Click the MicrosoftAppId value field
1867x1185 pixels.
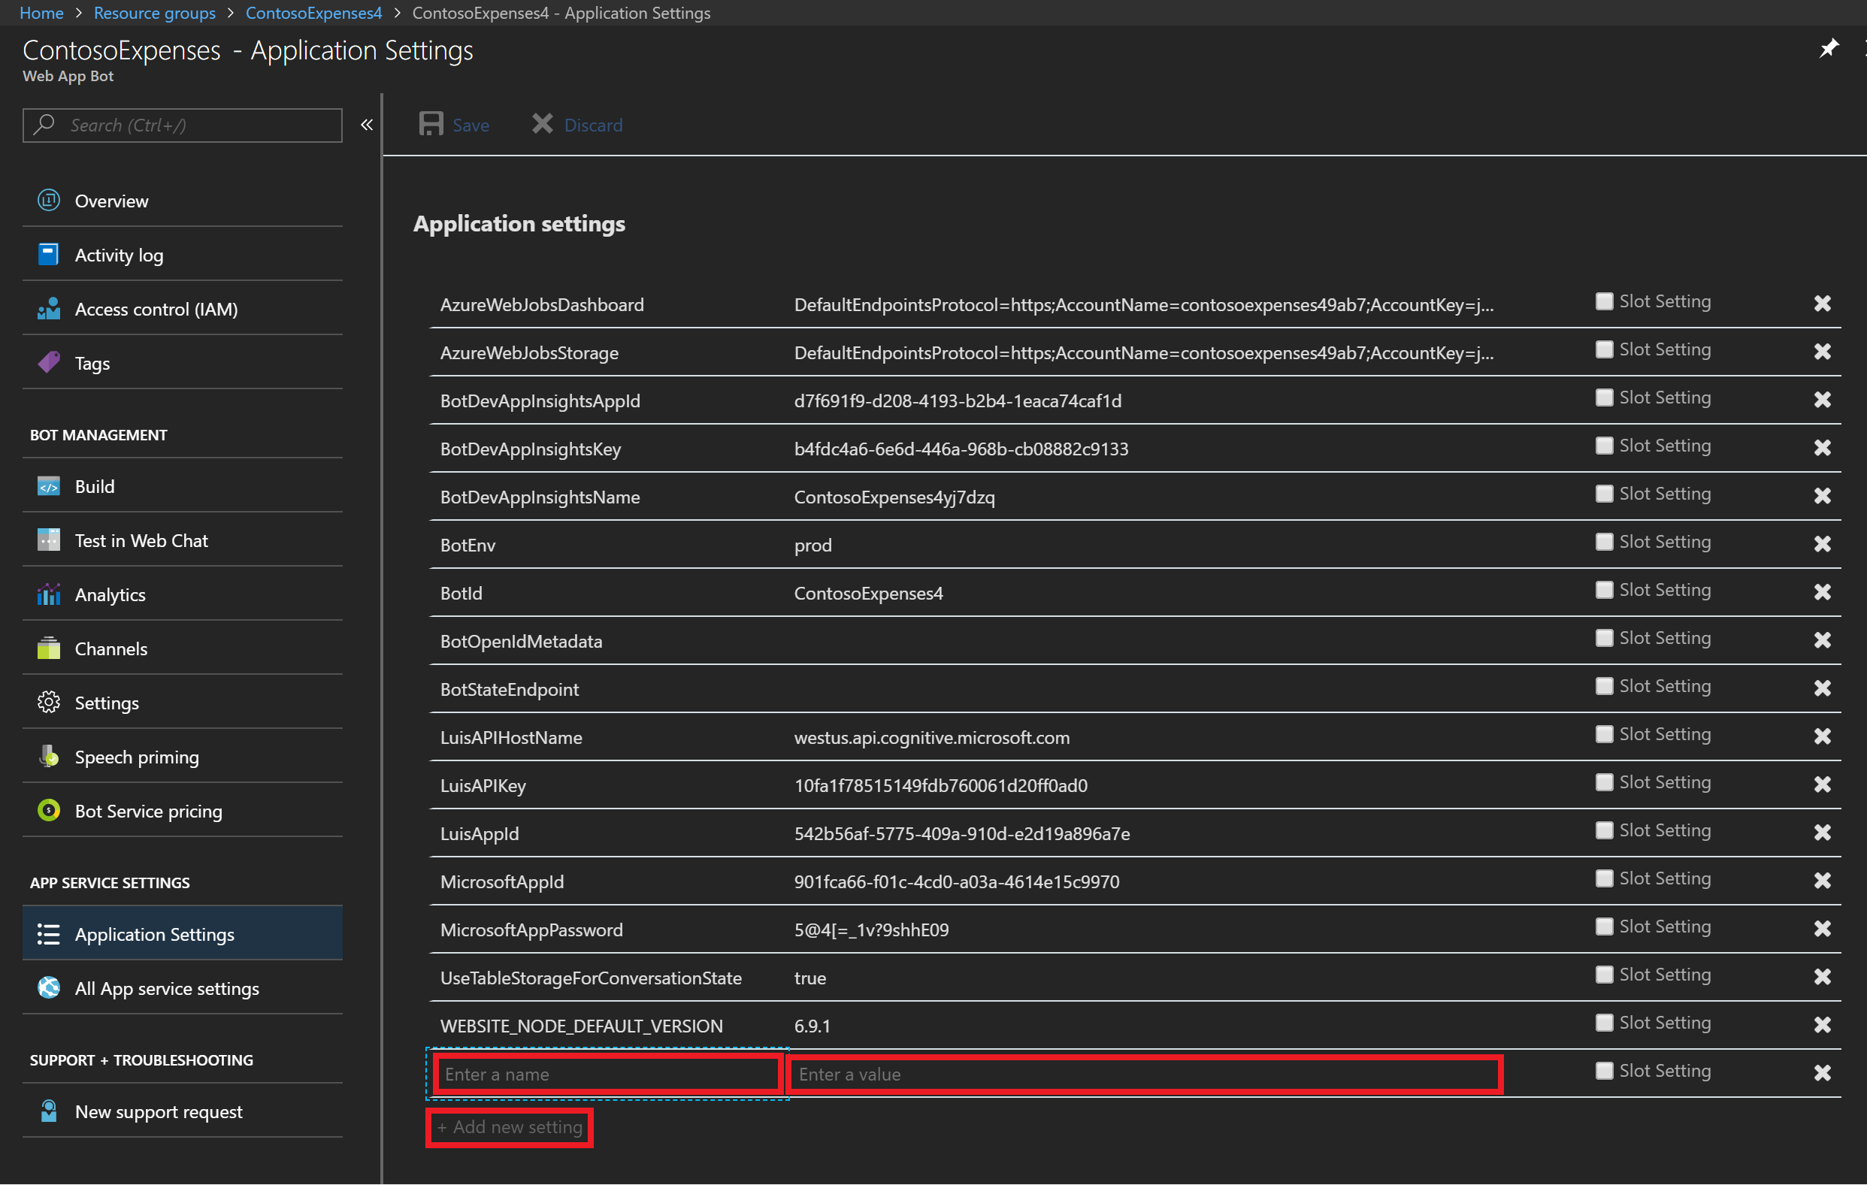[956, 881]
